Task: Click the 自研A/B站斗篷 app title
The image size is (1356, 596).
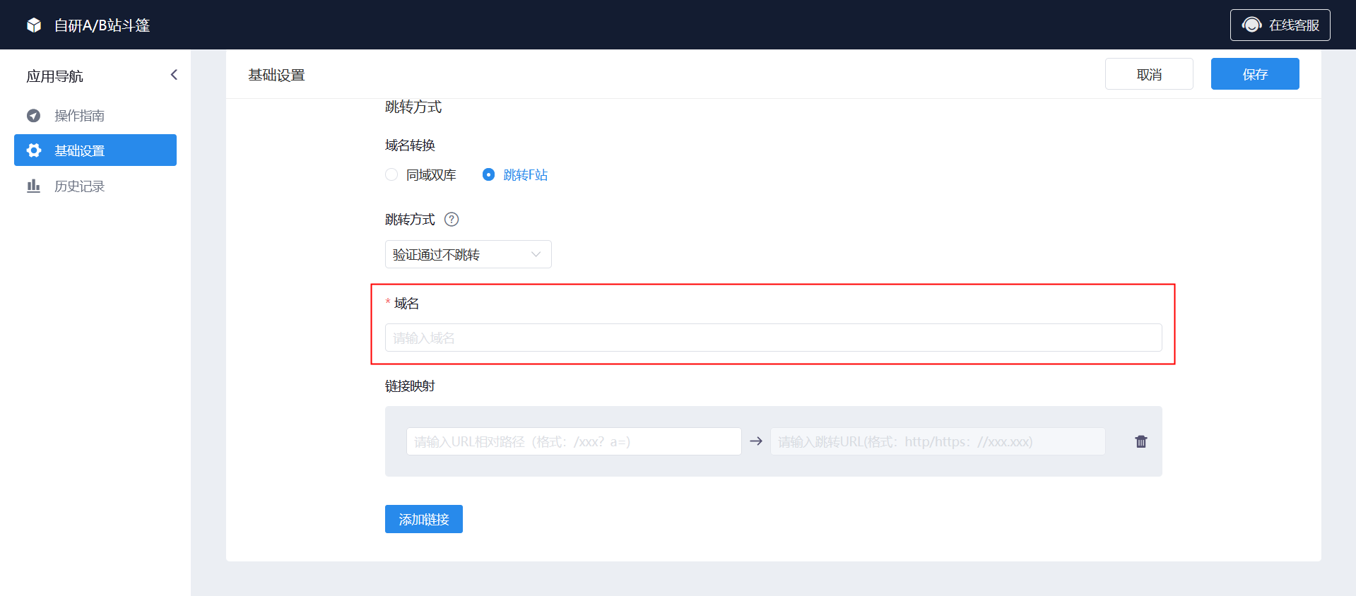Action: [x=102, y=25]
